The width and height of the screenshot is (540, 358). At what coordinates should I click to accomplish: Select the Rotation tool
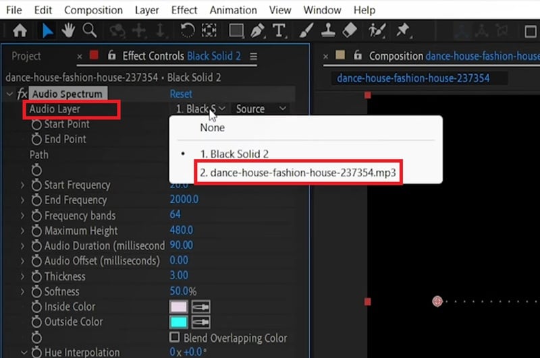click(188, 30)
